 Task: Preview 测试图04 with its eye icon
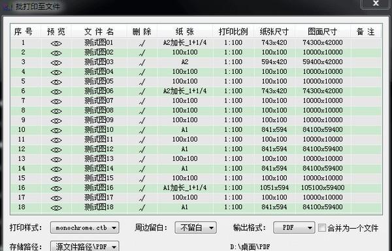pyautogui.click(x=56, y=73)
